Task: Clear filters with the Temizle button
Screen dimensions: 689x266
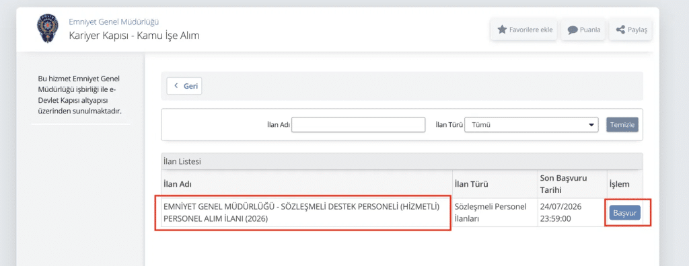Action: [x=622, y=125]
